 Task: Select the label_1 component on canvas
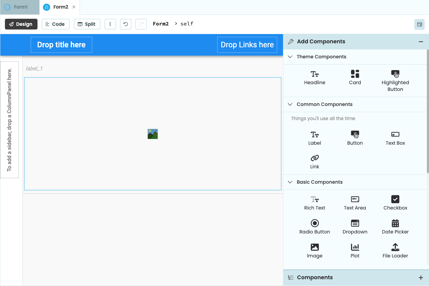pos(34,68)
